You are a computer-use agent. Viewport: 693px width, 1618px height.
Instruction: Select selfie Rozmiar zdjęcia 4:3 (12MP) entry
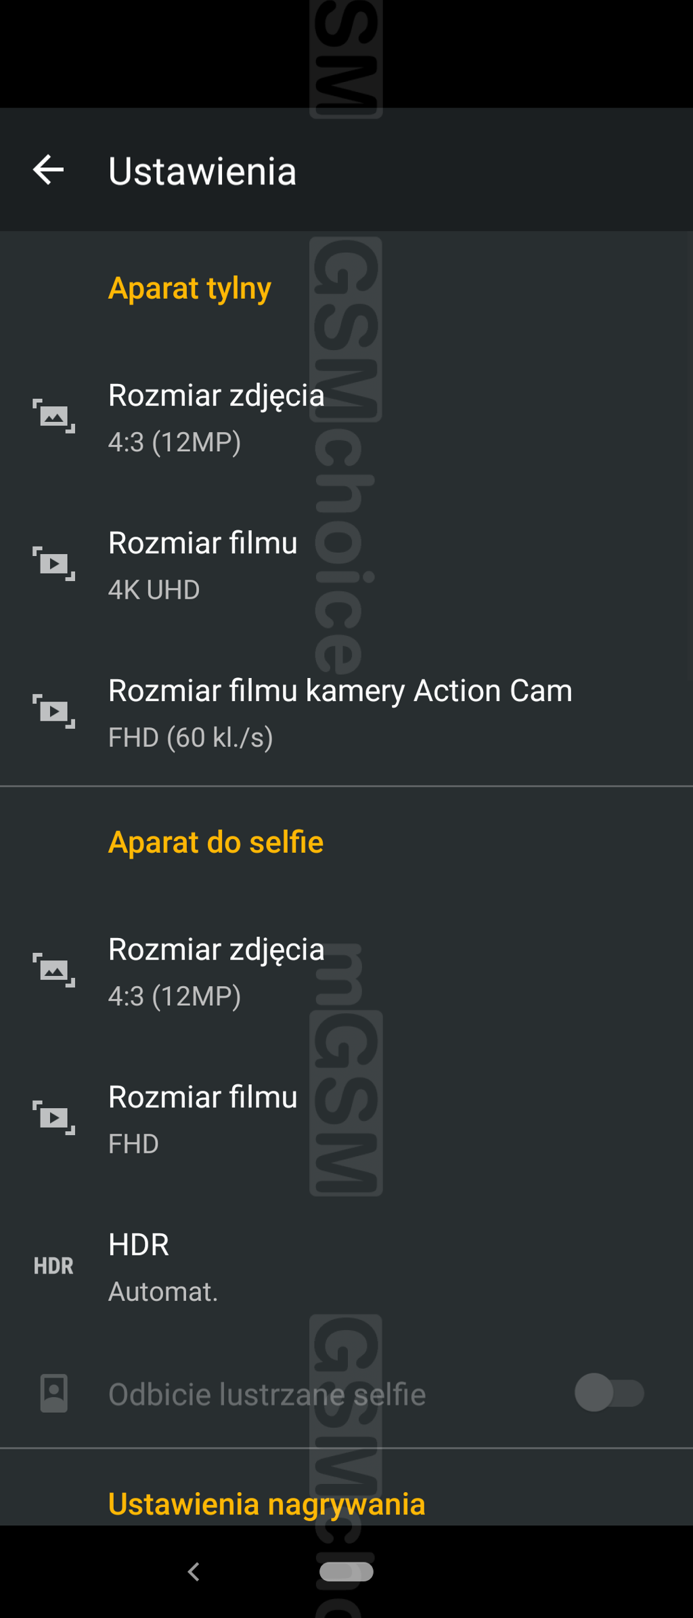coord(217,971)
